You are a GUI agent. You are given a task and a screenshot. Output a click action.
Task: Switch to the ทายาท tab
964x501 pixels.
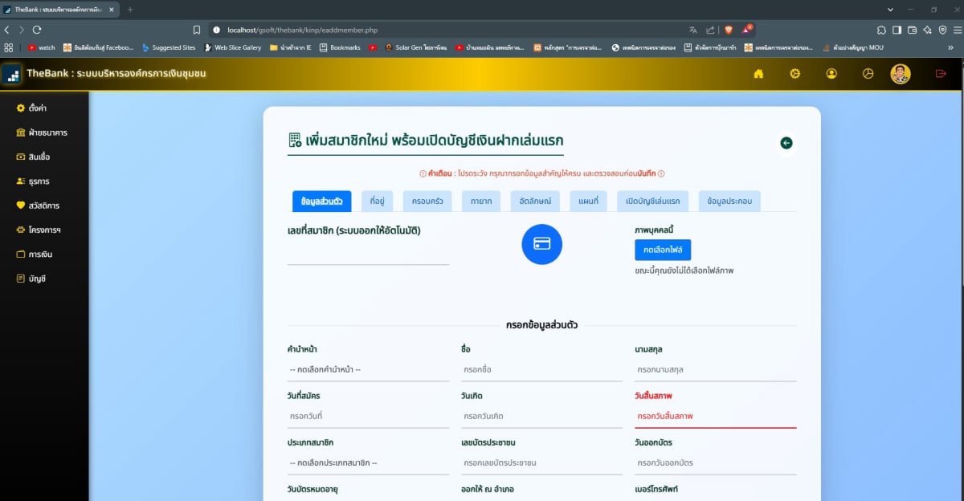[481, 201]
